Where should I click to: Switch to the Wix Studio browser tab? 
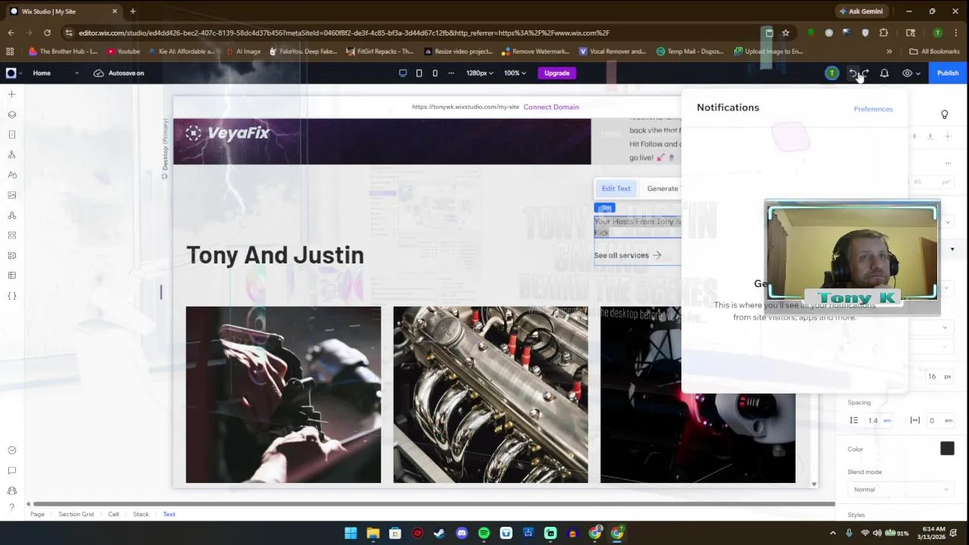[x=63, y=11]
